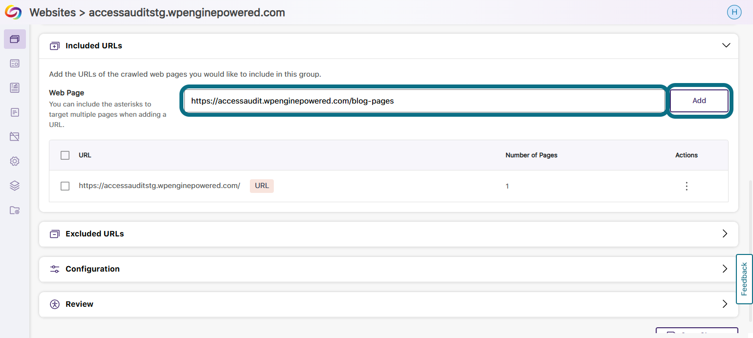This screenshot has height=338, width=753.
Task: Open the crossed-out window sidebar icon
Action: tap(15, 137)
